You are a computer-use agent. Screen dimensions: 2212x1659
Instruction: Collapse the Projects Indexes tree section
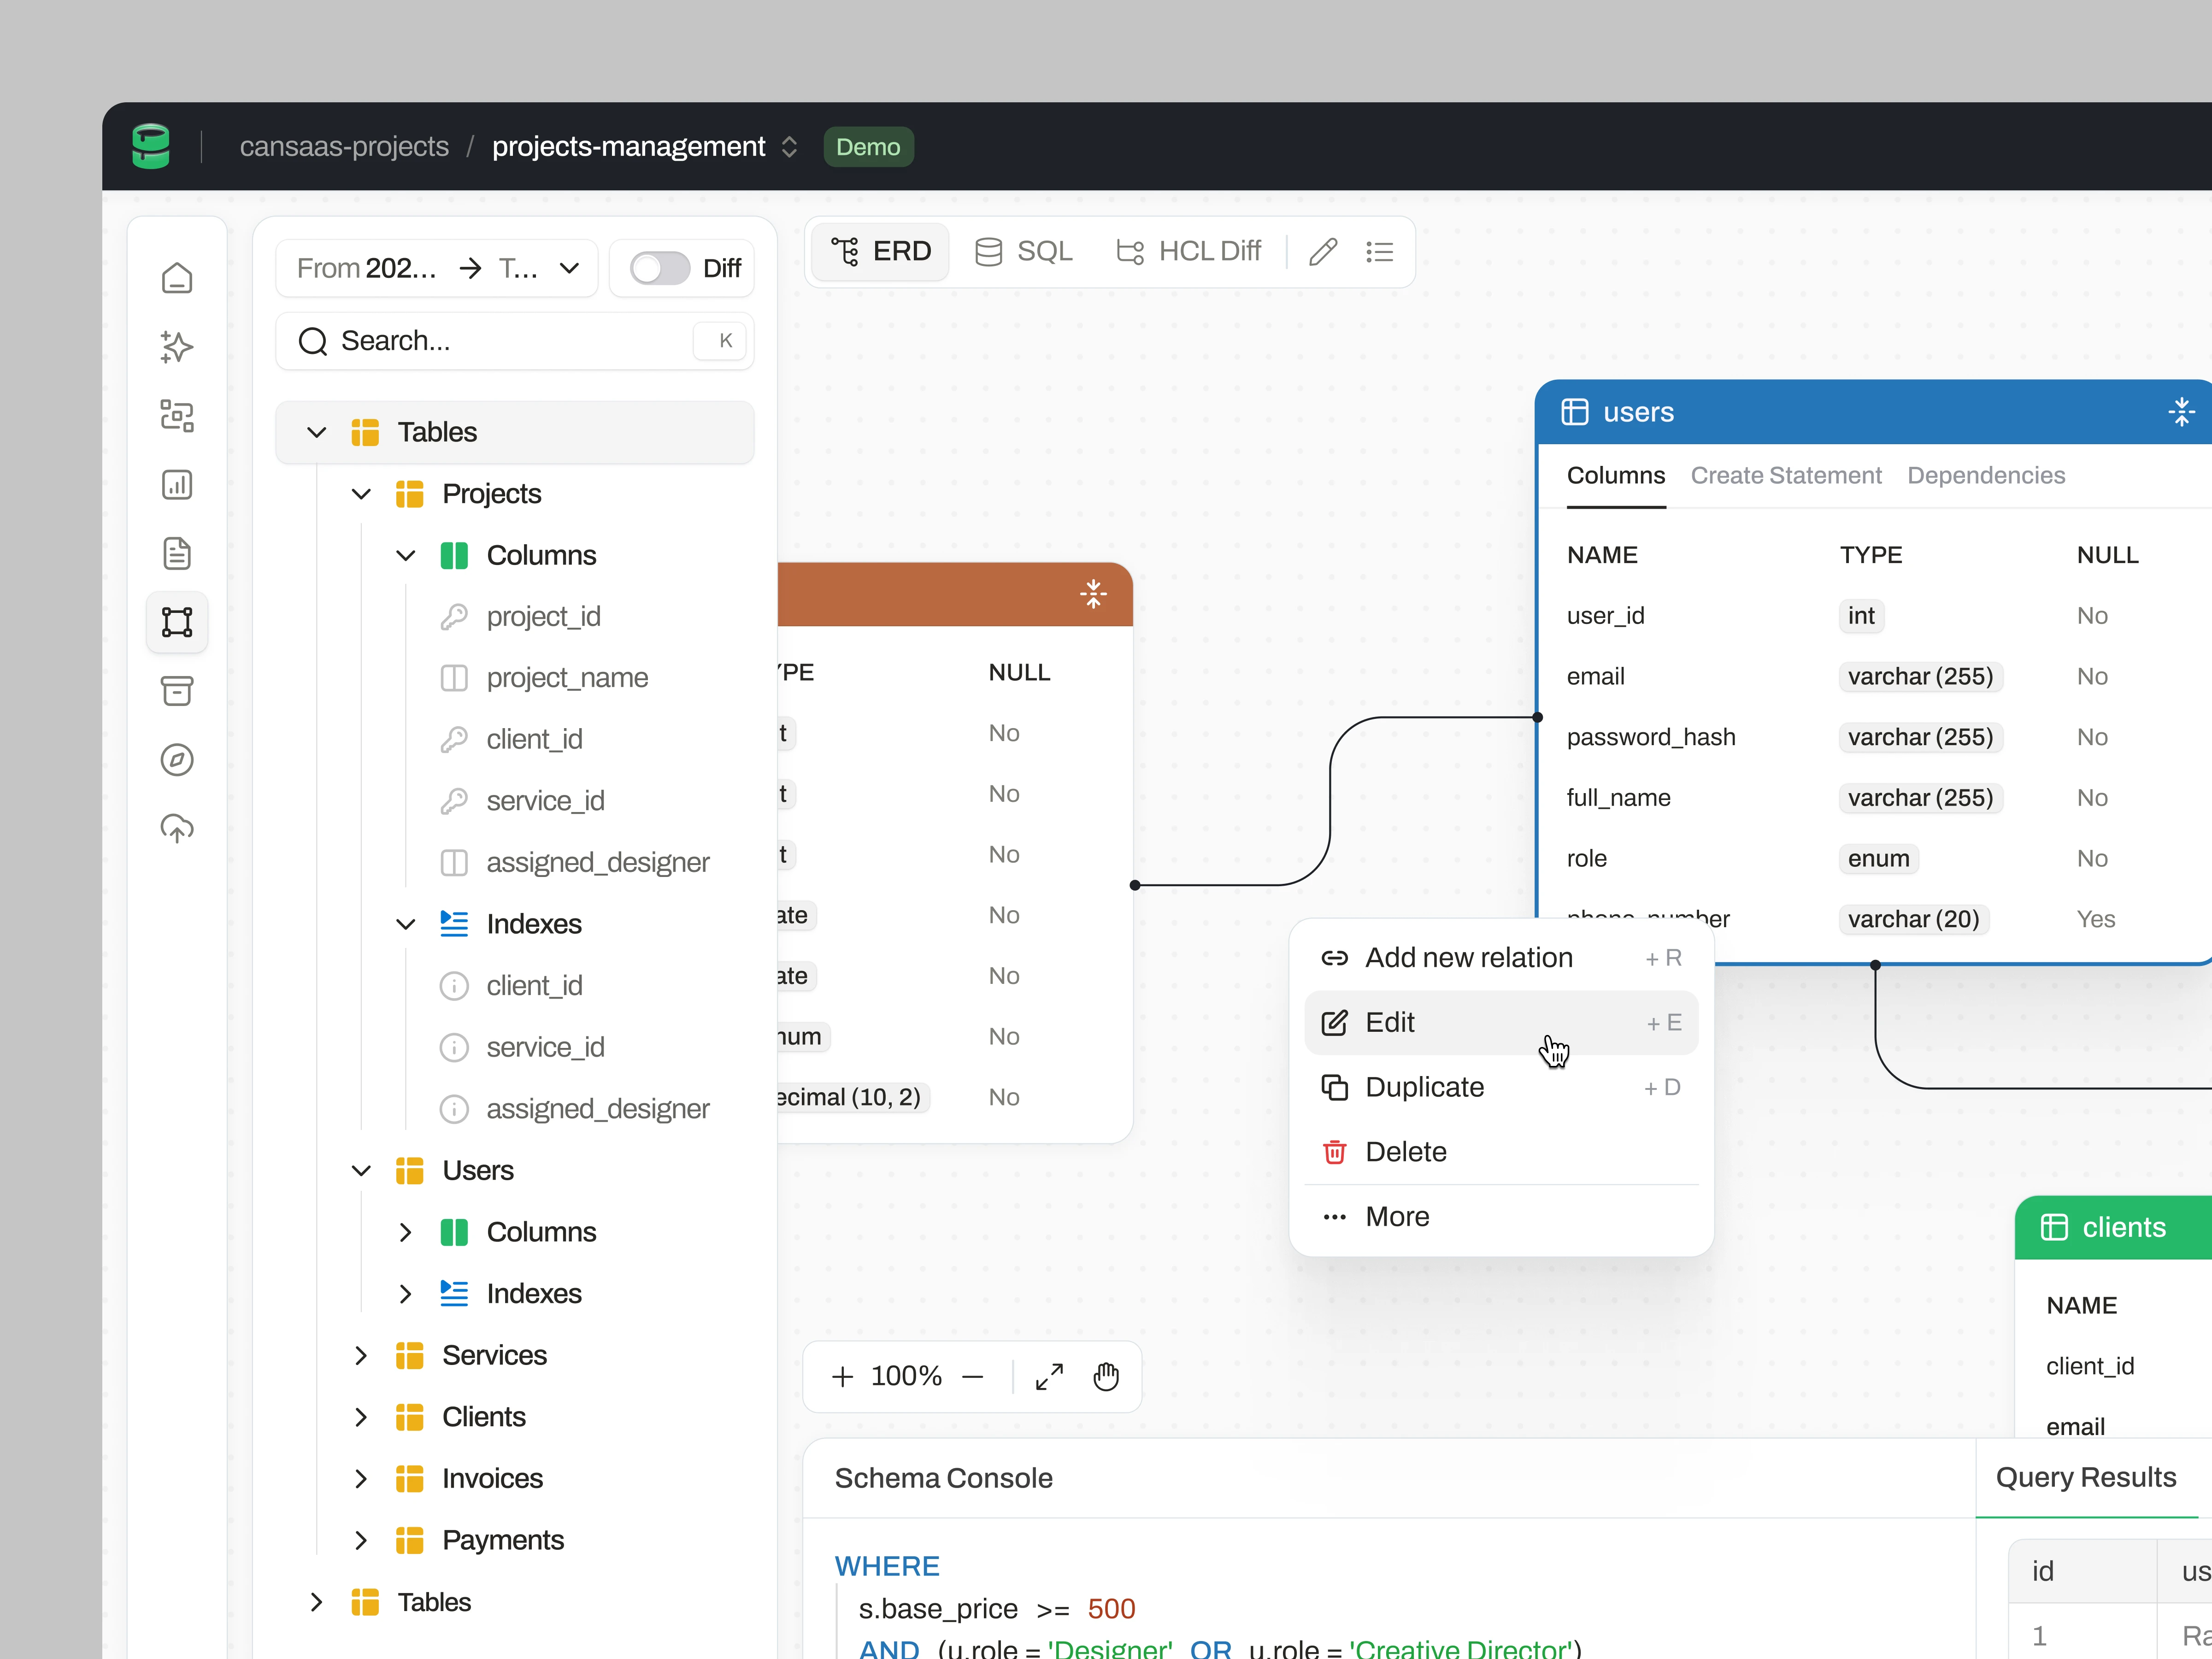tap(406, 925)
